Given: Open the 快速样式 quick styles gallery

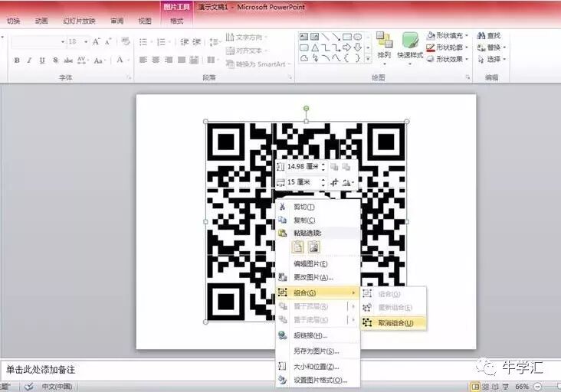Looking at the screenshot, I should click(x=410, y=48).
